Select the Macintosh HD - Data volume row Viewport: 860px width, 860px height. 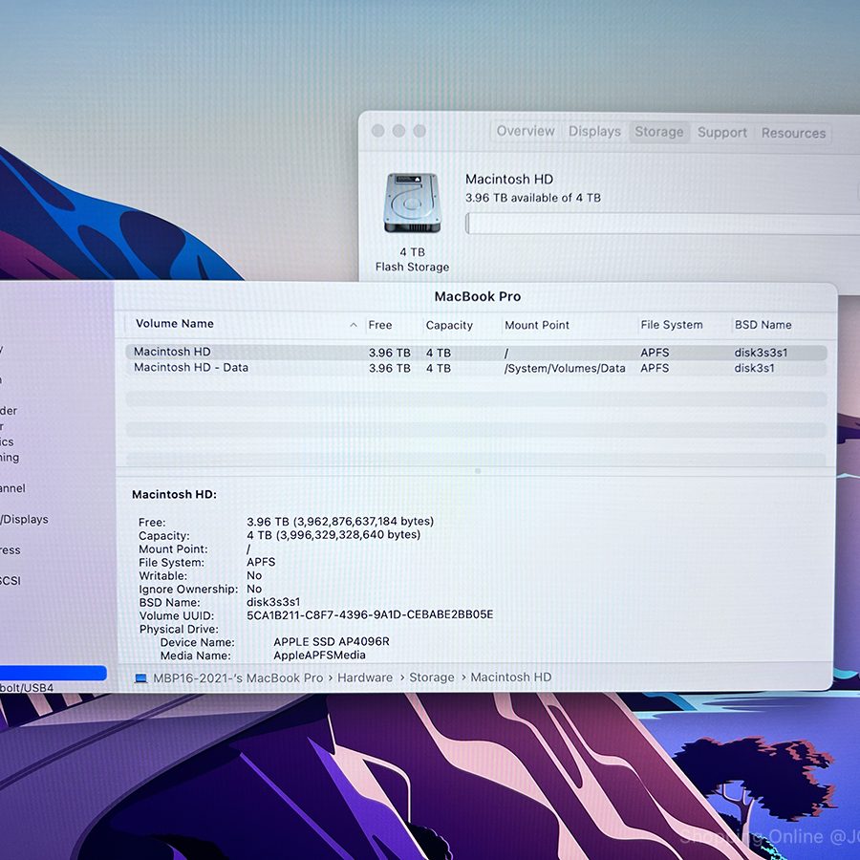476,368
